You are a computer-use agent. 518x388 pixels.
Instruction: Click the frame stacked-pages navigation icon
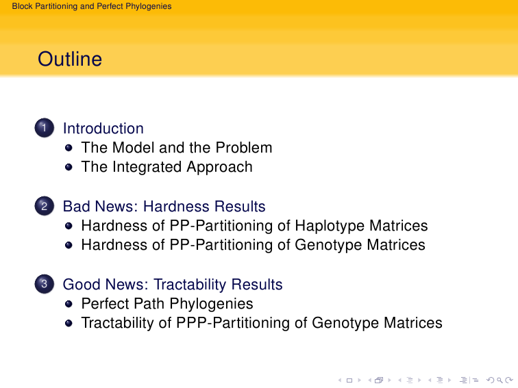[x=379, y=380]
